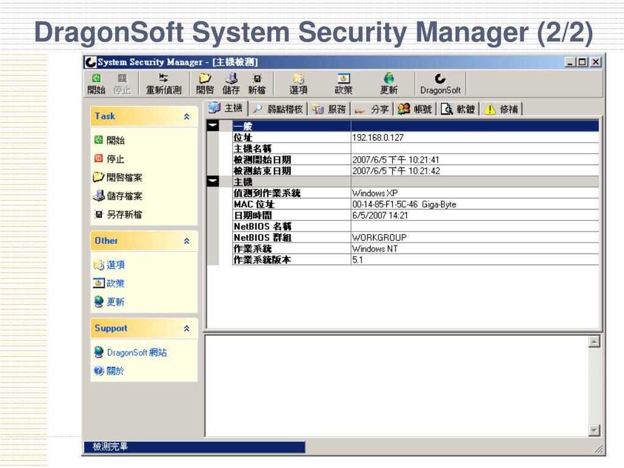
Task: Select the 主機名稱 row label
Action: point(252,149)
